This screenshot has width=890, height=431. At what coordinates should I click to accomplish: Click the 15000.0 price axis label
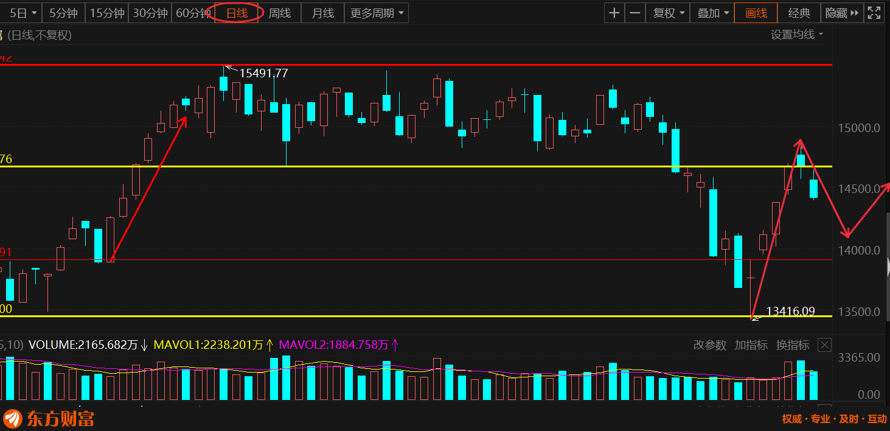(860, 128)
